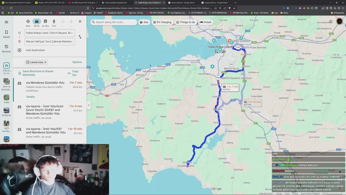Screen dimensions: 346x195
Task: Open the Kick bookmark
Action: 11,13
